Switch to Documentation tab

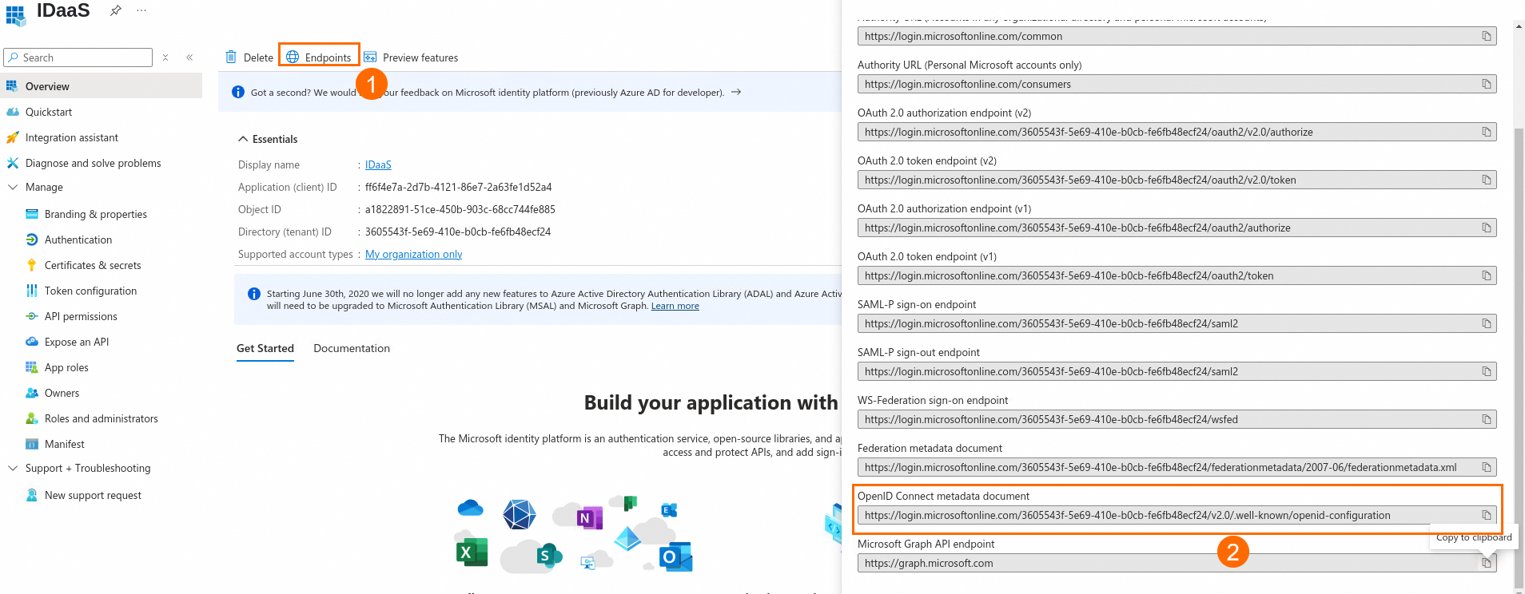point(352,348)
